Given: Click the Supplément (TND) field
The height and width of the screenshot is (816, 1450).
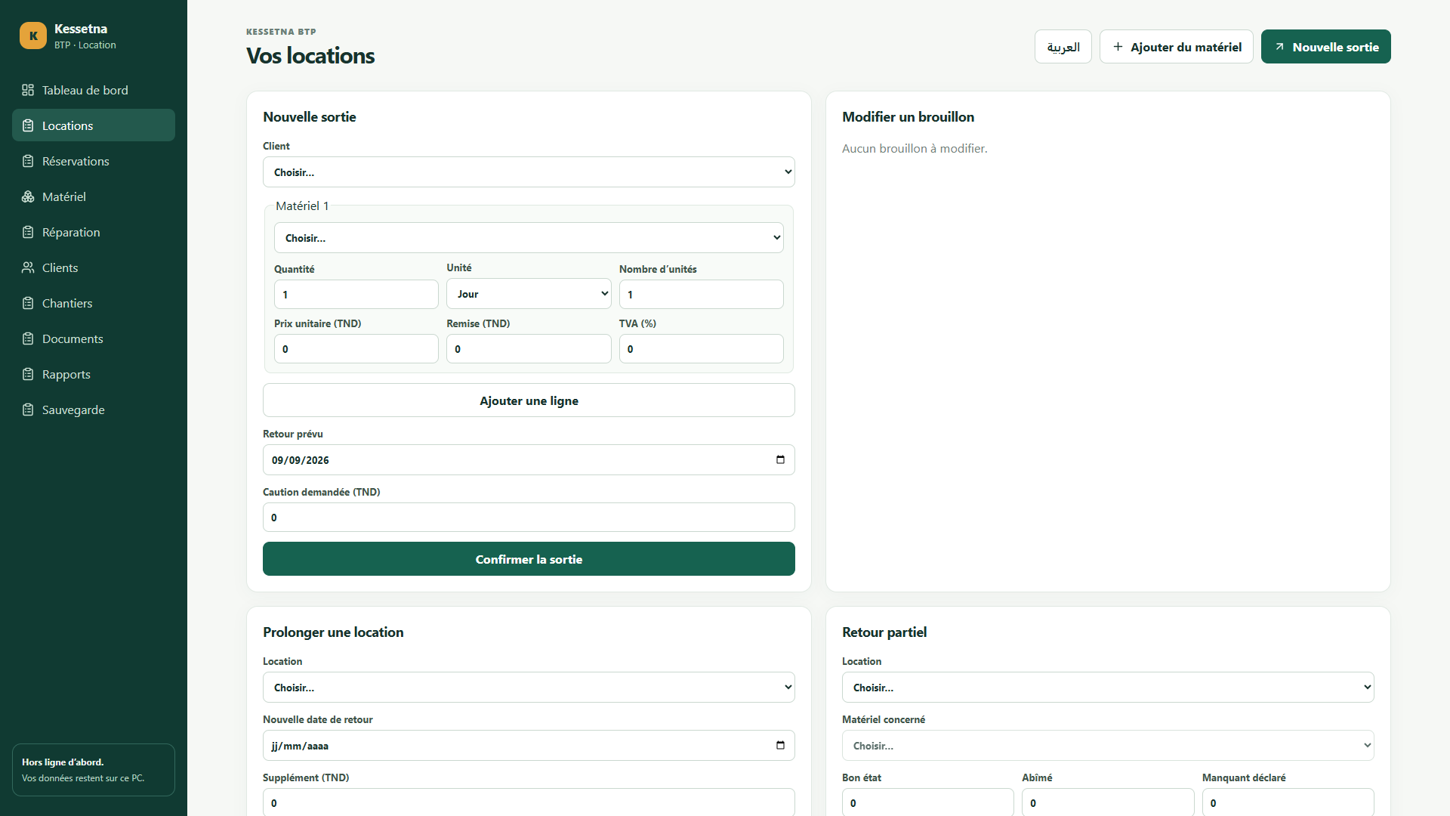Looking at the screenshot, I should 529,802.
